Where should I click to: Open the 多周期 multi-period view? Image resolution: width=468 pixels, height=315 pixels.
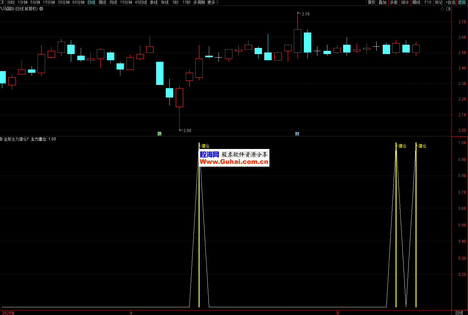coord(199,2)
